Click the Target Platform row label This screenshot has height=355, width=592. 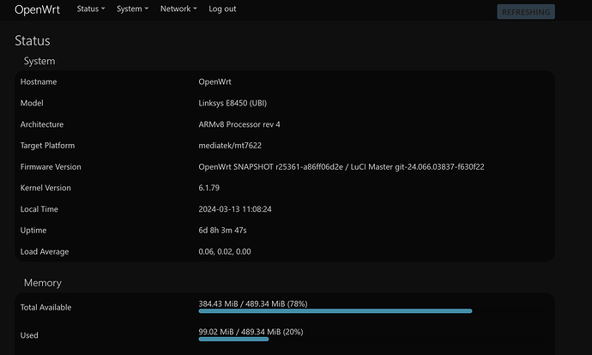click(x=47, y=146)
